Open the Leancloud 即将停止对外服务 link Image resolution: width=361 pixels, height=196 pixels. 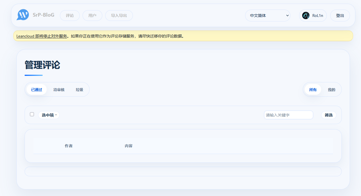click(x=42, y=36)
